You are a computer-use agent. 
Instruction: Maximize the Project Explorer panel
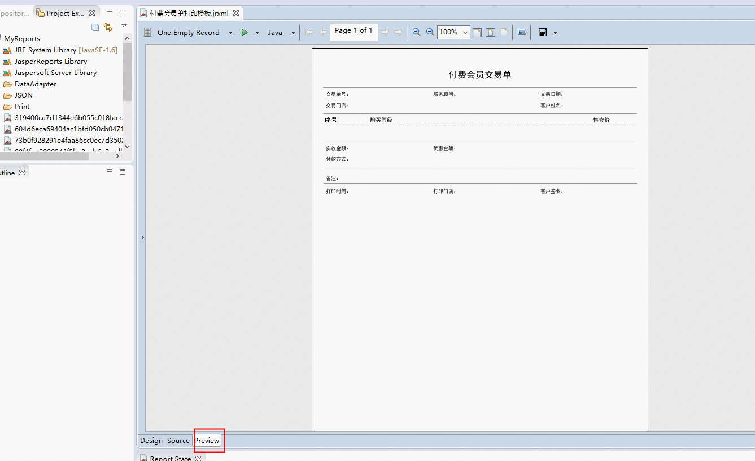(123, 12)
